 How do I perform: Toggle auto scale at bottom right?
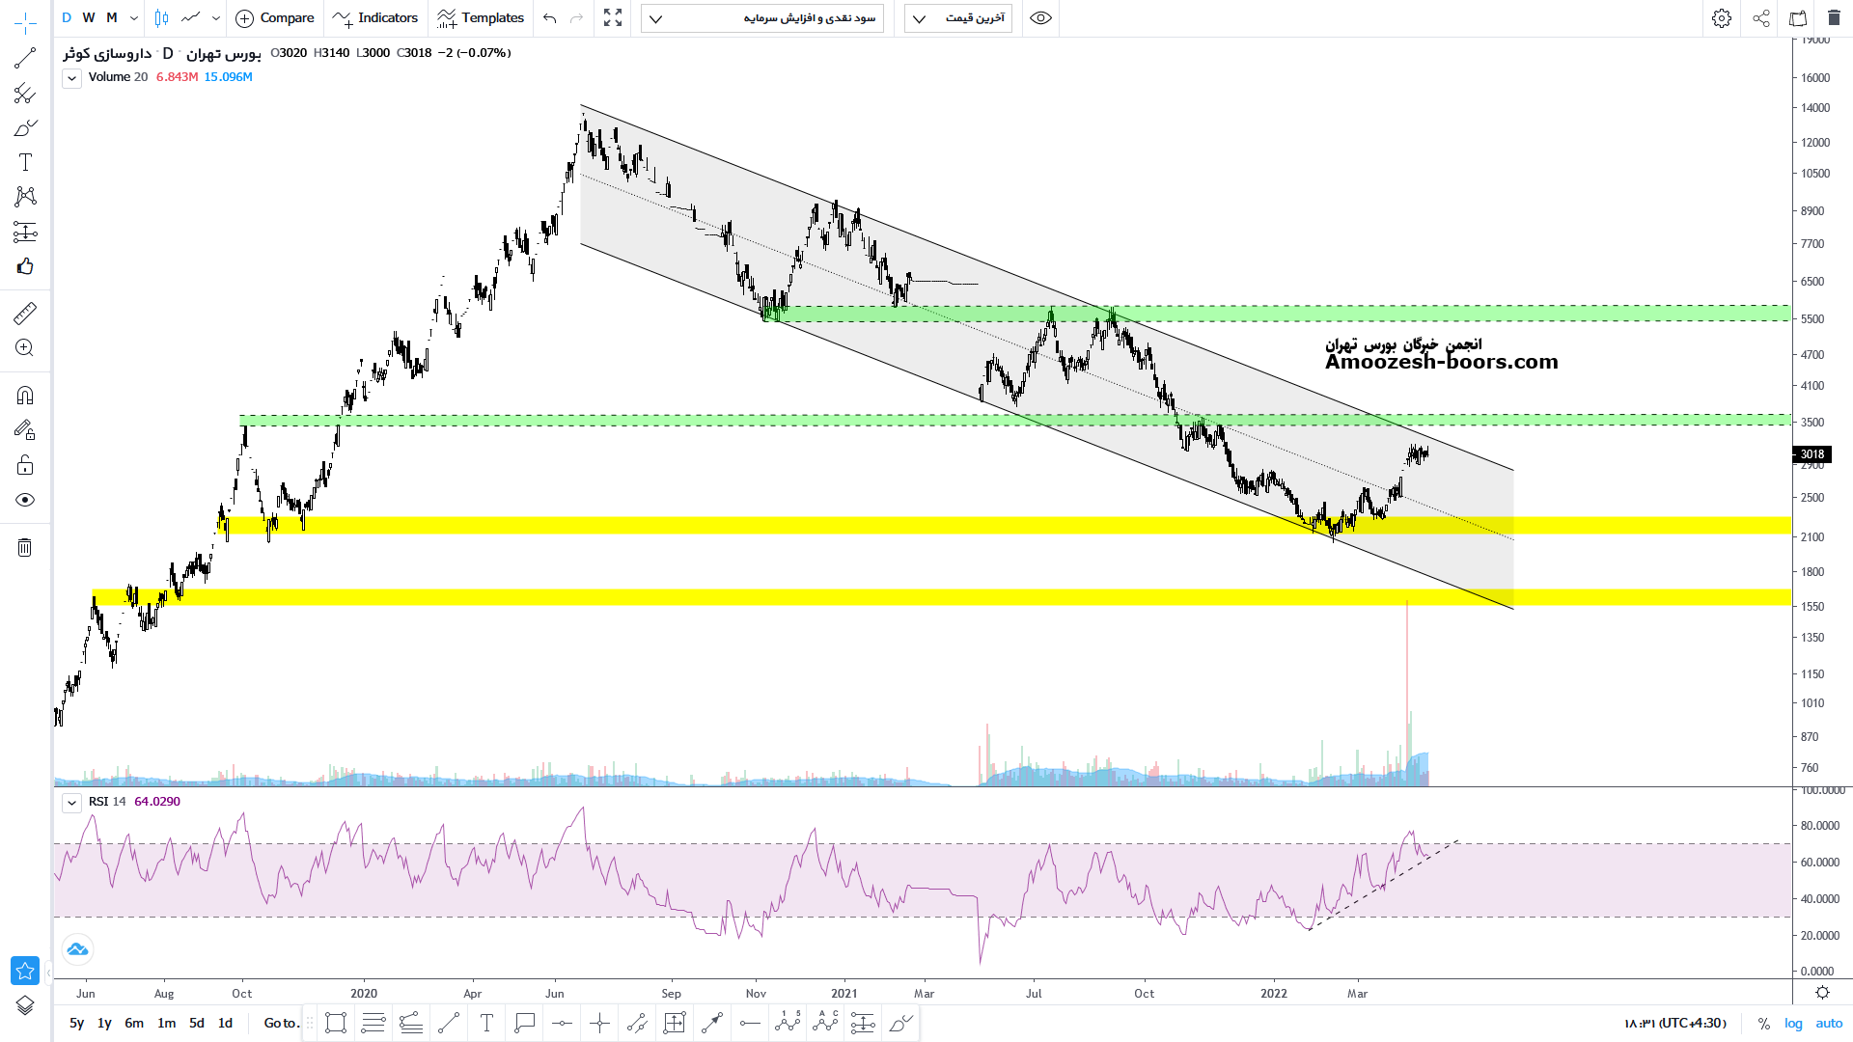[x=1829, y=1024]
